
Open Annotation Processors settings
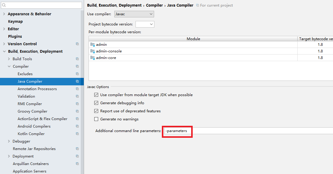(x=37, y=89)
